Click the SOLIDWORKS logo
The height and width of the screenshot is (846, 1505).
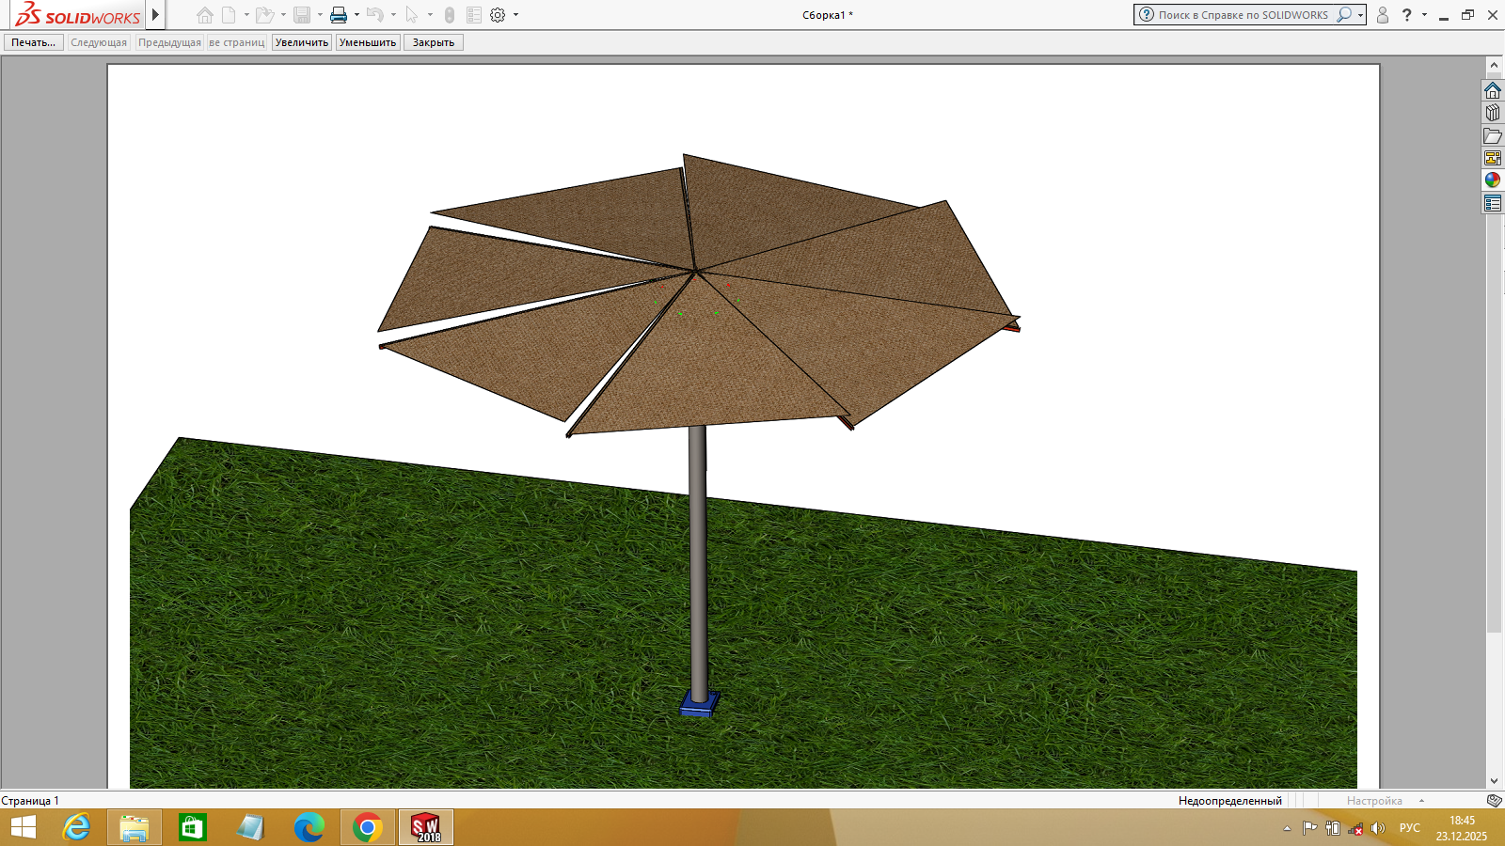pos(77,15)
